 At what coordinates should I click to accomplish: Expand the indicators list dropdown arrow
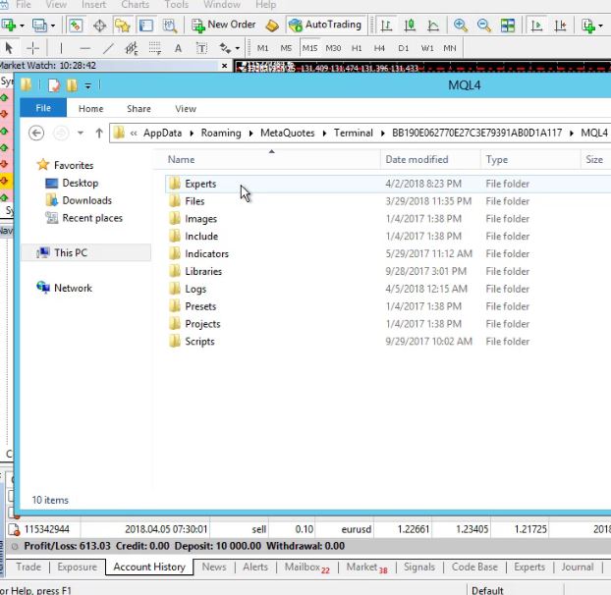[x=600, y=26]
